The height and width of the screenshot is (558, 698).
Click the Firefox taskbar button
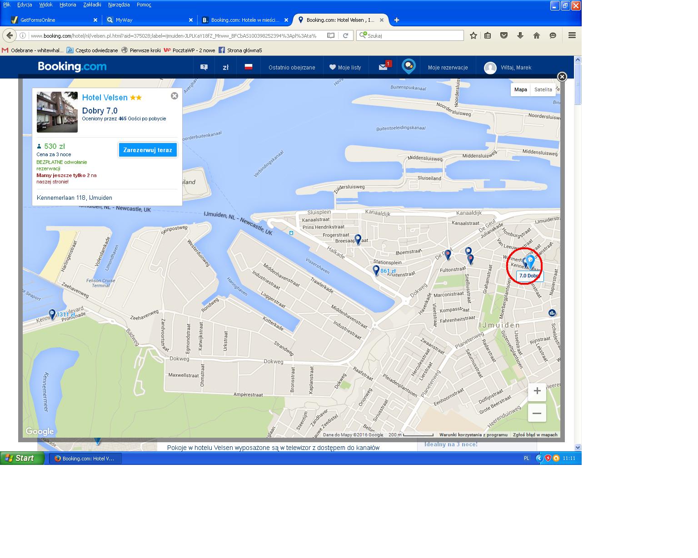[85, 459]
